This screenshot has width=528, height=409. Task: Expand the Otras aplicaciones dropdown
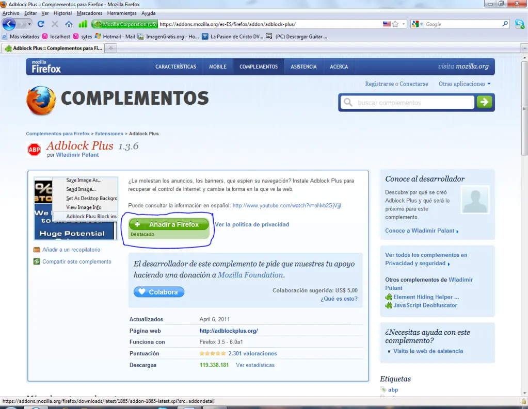464,84
